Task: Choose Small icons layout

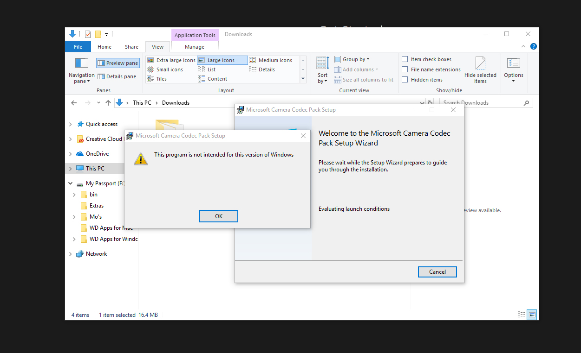Action: 165,69
